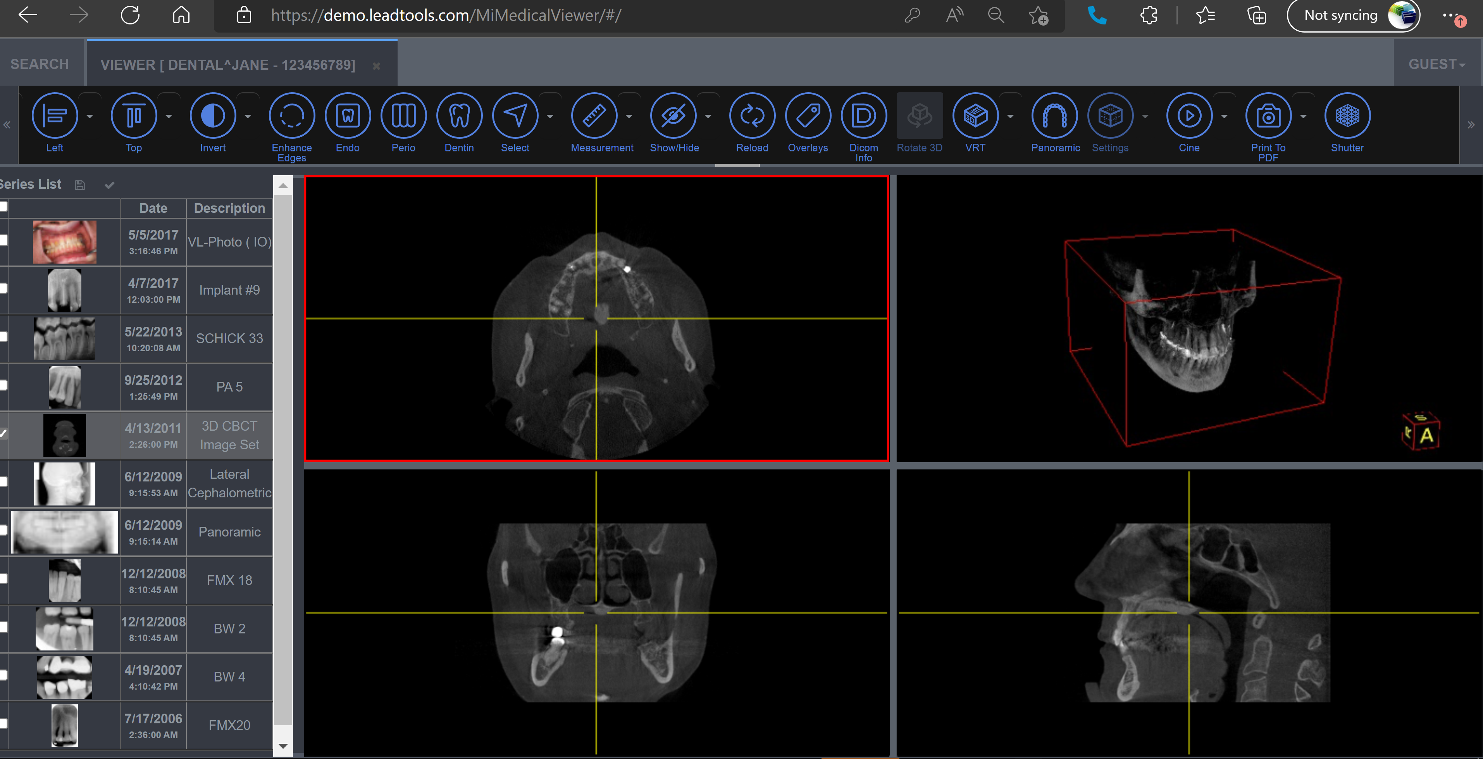This screenshot has width=1483, height=759.
Task: Add this page to favorites
Action: (x=1039, y=16)
